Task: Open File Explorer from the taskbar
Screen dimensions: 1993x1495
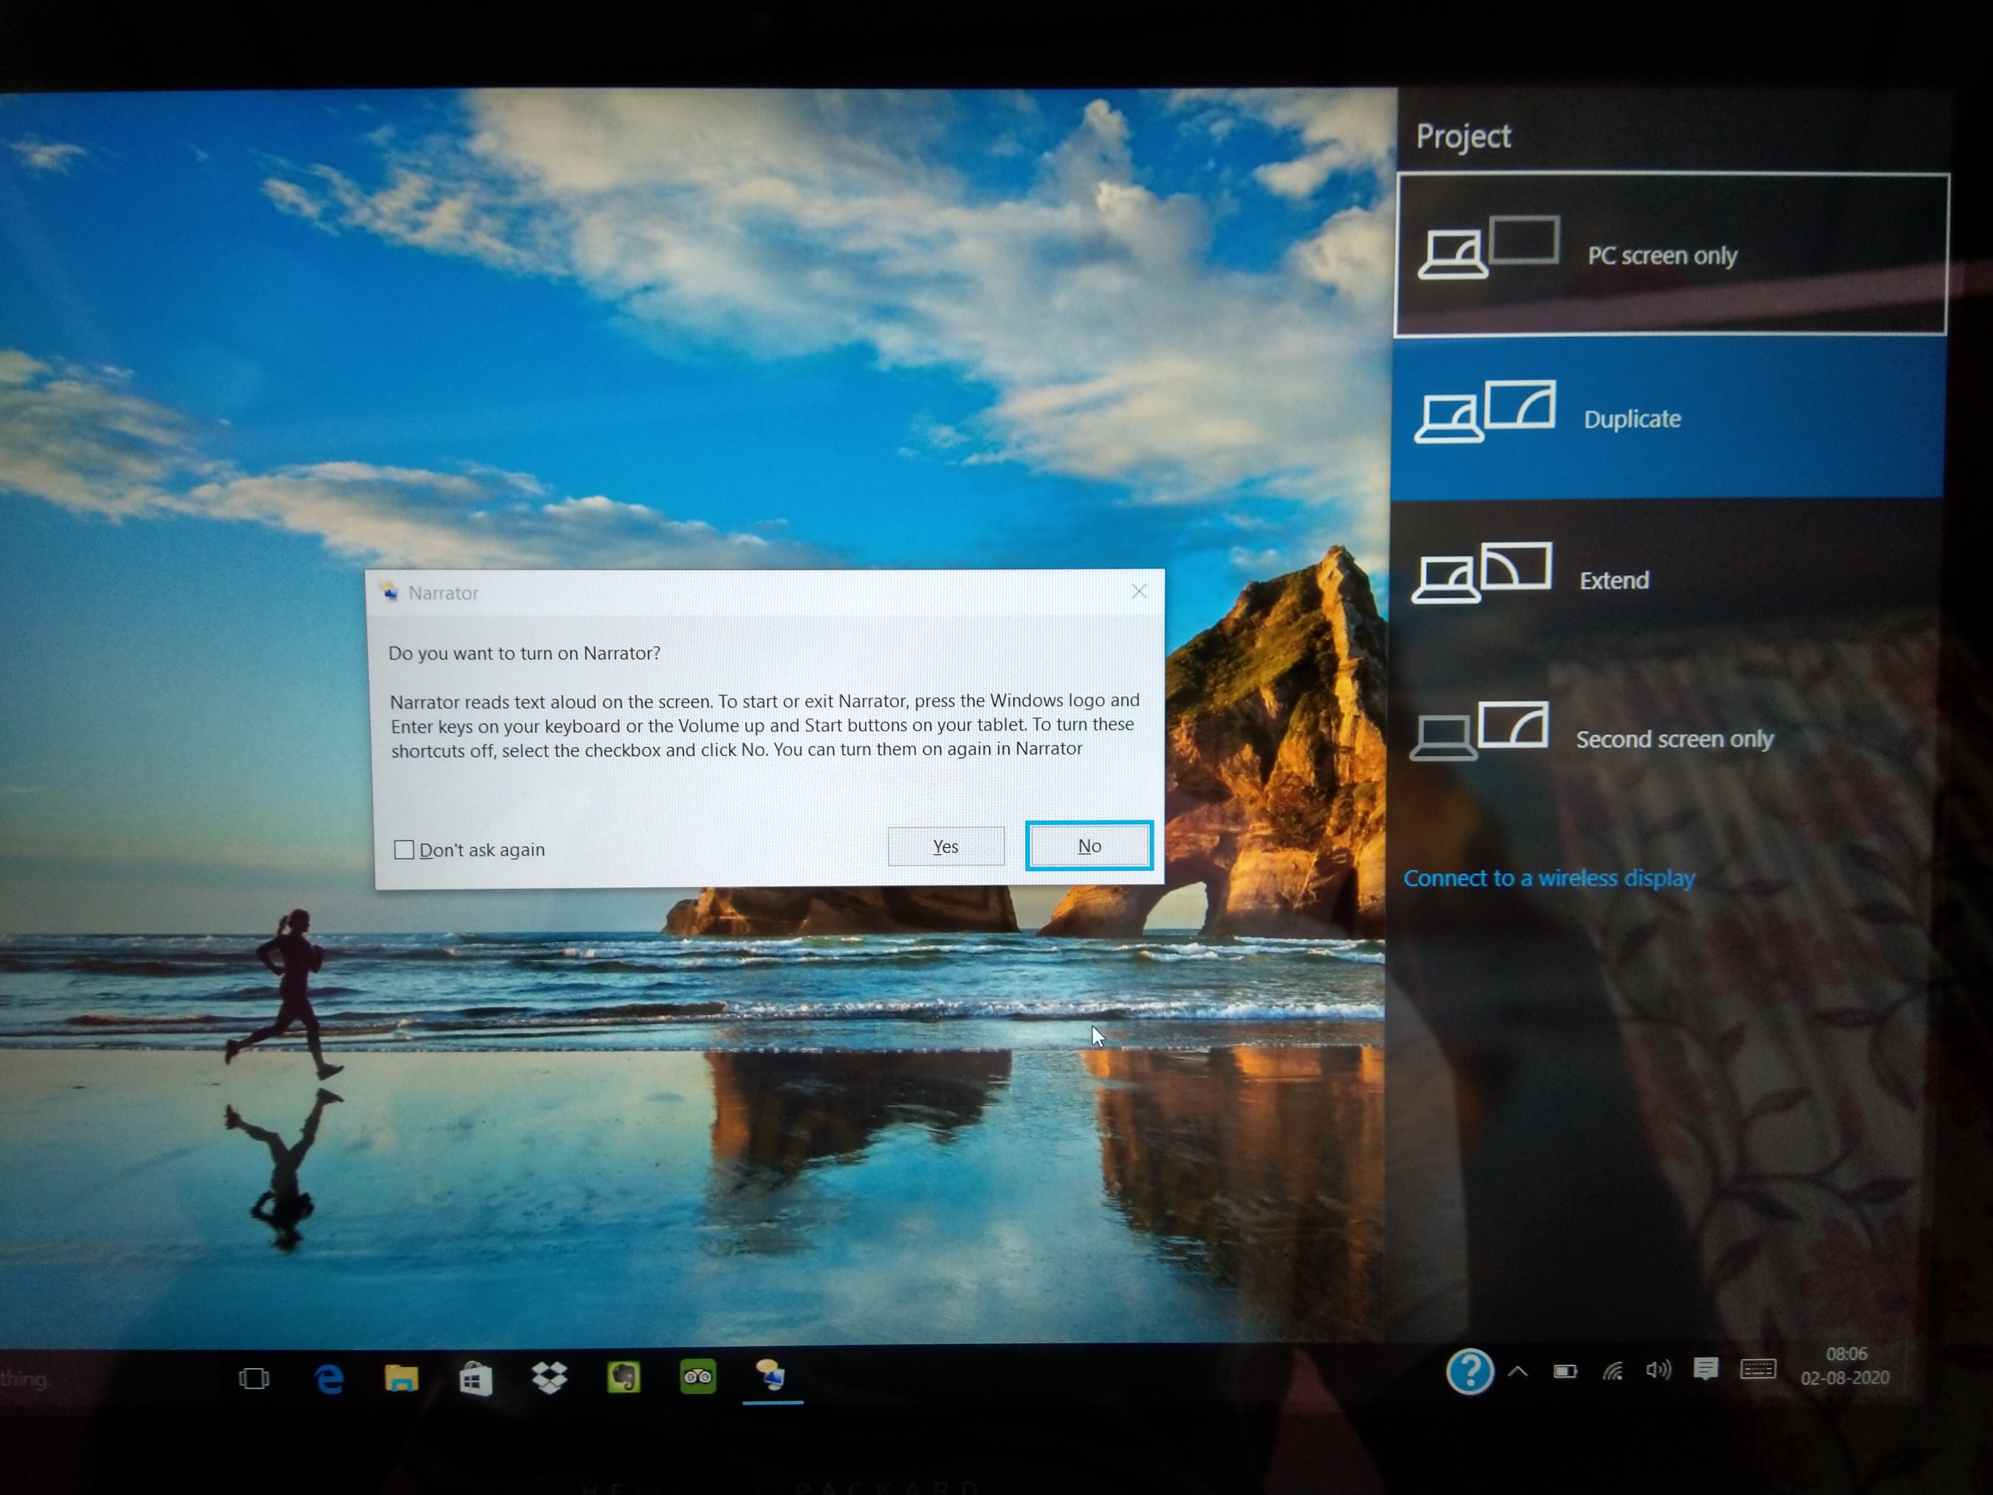Action: click(x=401, y=1378)
